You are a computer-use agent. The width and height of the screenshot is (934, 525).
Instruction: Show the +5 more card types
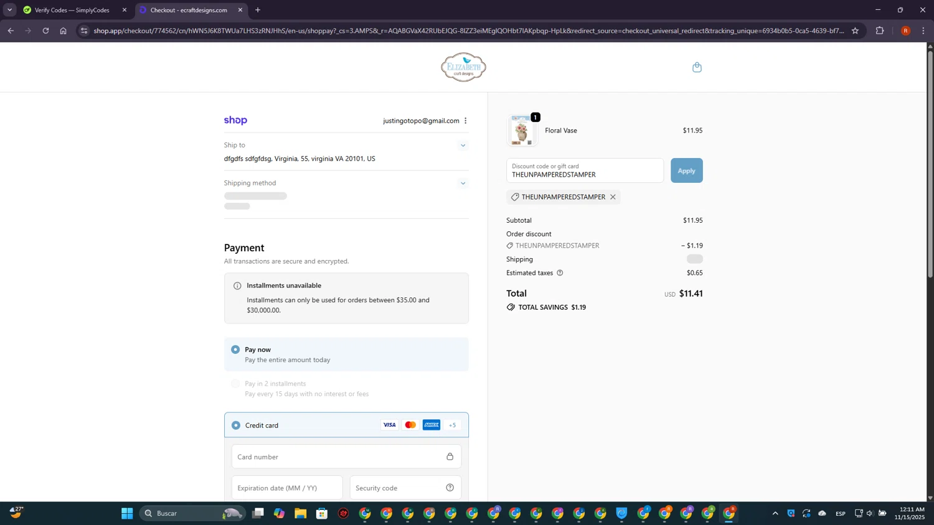(453, 425)
